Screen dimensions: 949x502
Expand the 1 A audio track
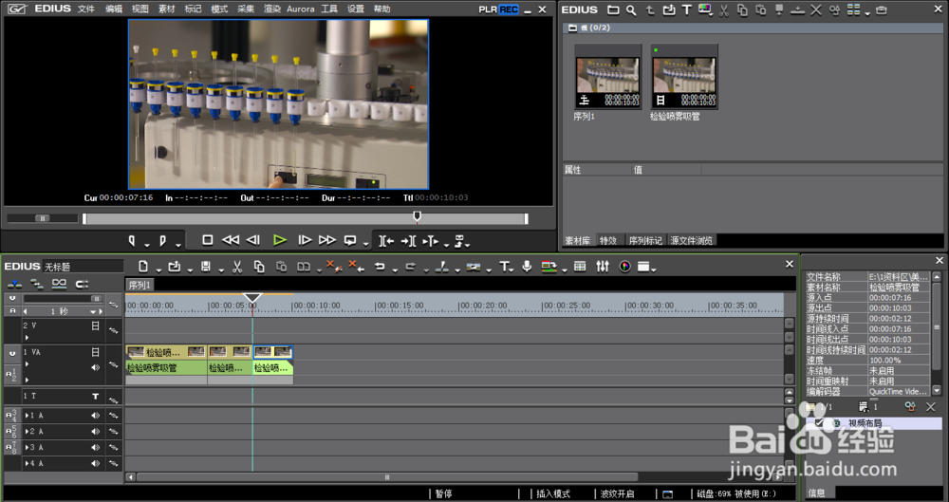[27, 416]
